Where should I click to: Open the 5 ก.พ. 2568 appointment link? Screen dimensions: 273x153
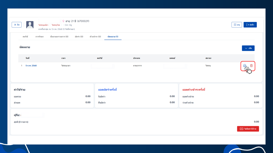[31, 66]
